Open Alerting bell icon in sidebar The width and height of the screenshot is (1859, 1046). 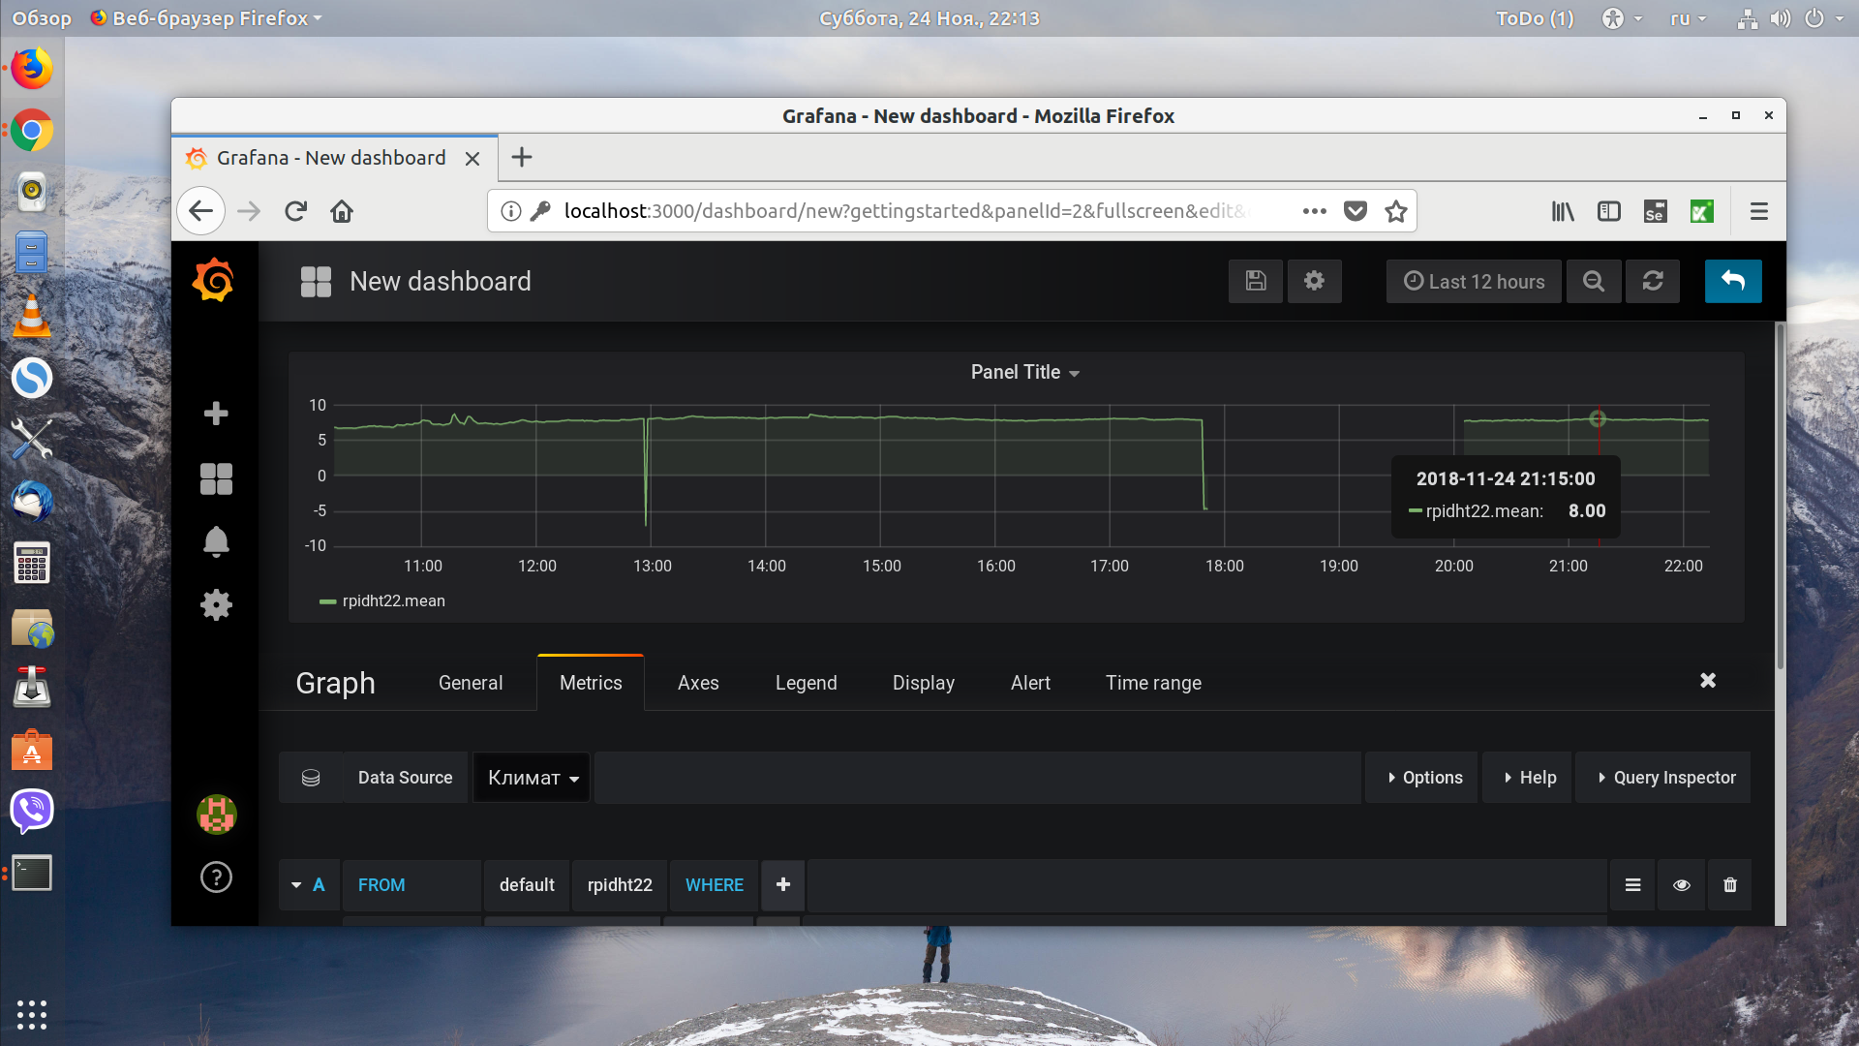[x=216, y=541]
